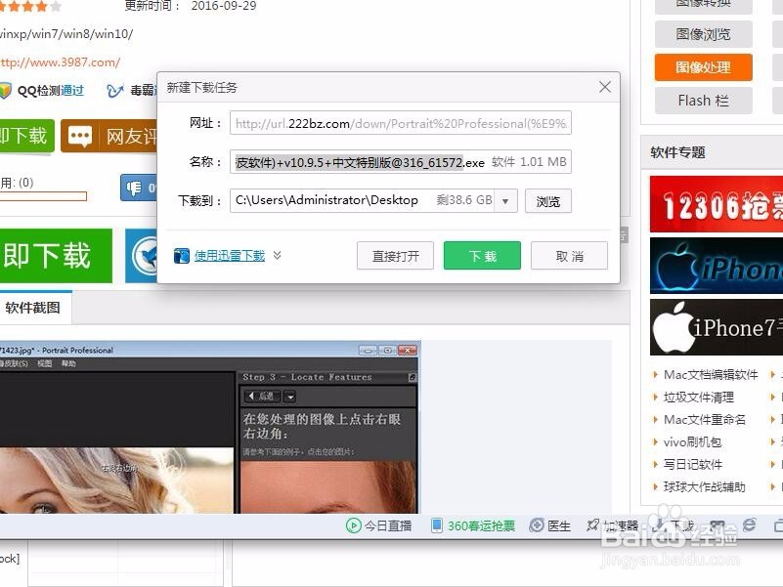Click the speech bubble comment icon

tap(80, 136)
